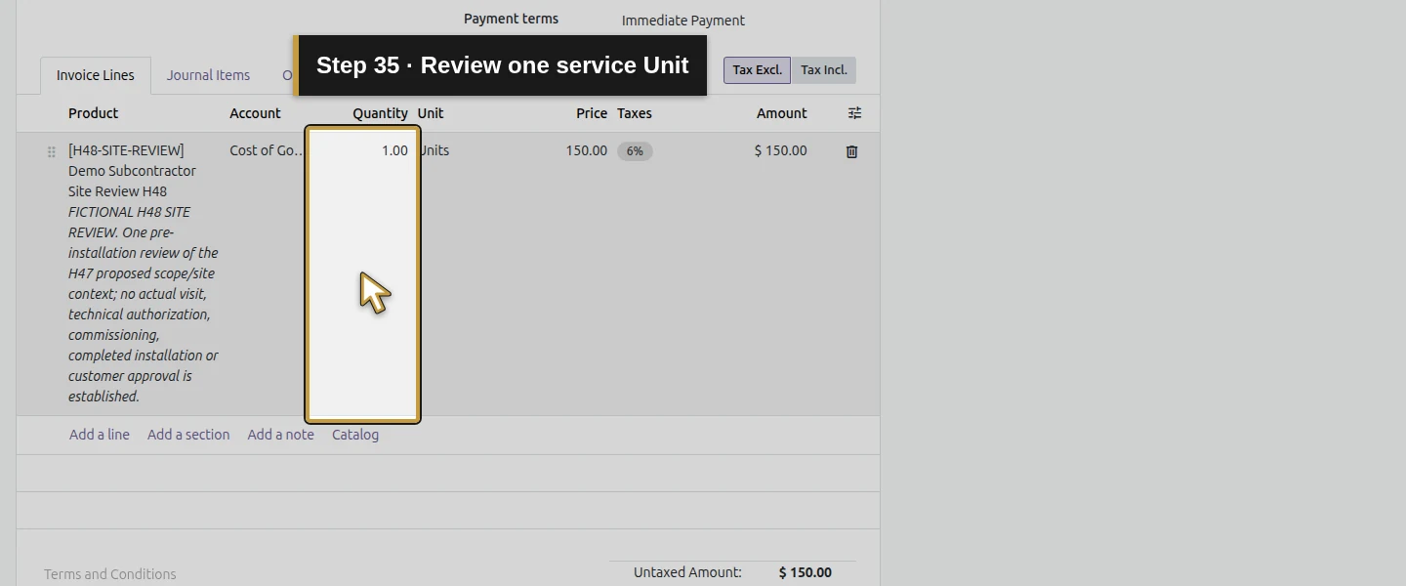
Task: Click the Account column header
Action: pos(255,113)
